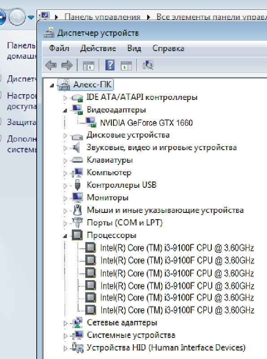Open the Действие menu
This screenshot has height=359, width=267.
[98, 48]
